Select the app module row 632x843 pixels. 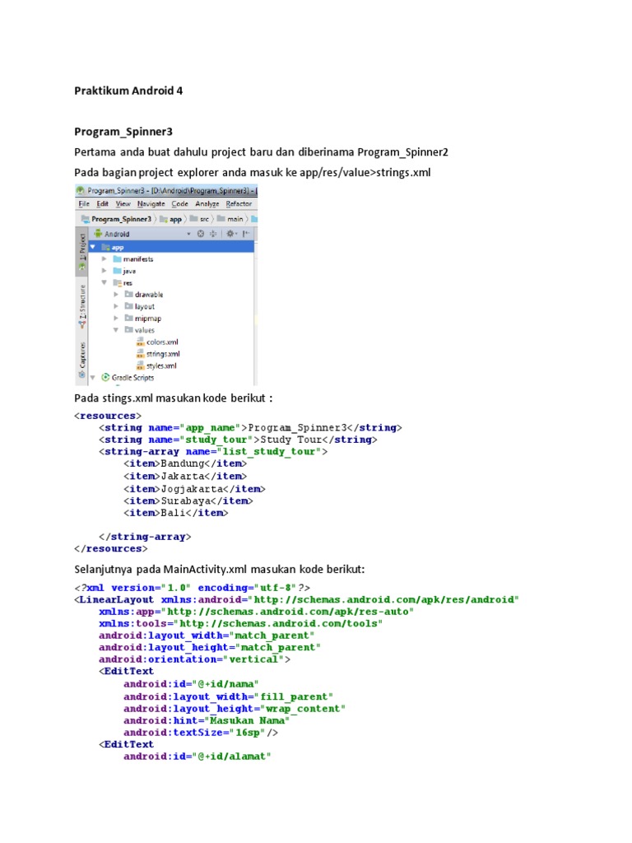(171, 247)
